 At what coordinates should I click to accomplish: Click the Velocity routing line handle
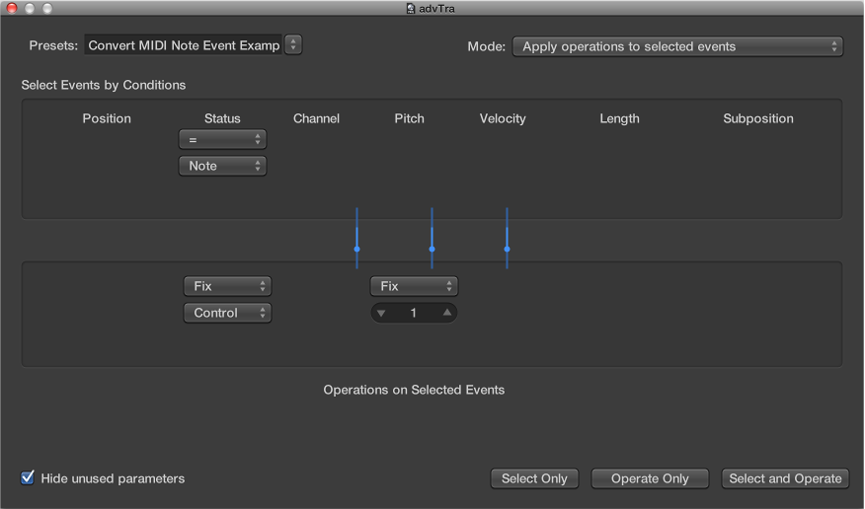click(507, 249)
